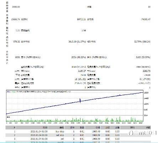Select the total net profit 15606.74
Screen dimensions: 158x143
[15, 19]
